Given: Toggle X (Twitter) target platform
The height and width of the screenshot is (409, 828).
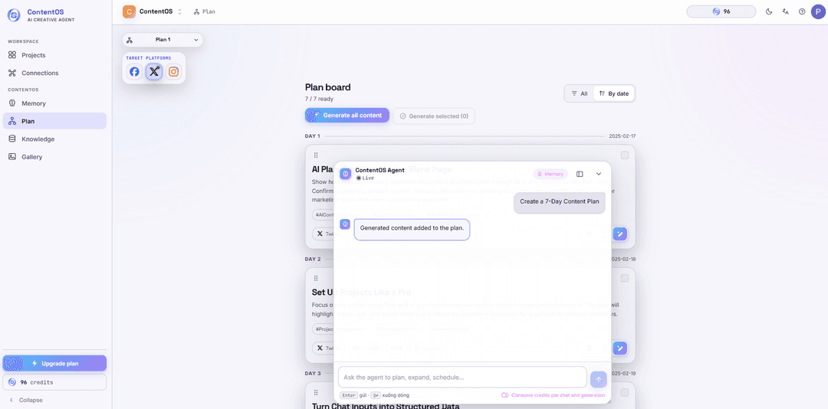Looking at the screenshot, I should (x=153, y=72).
